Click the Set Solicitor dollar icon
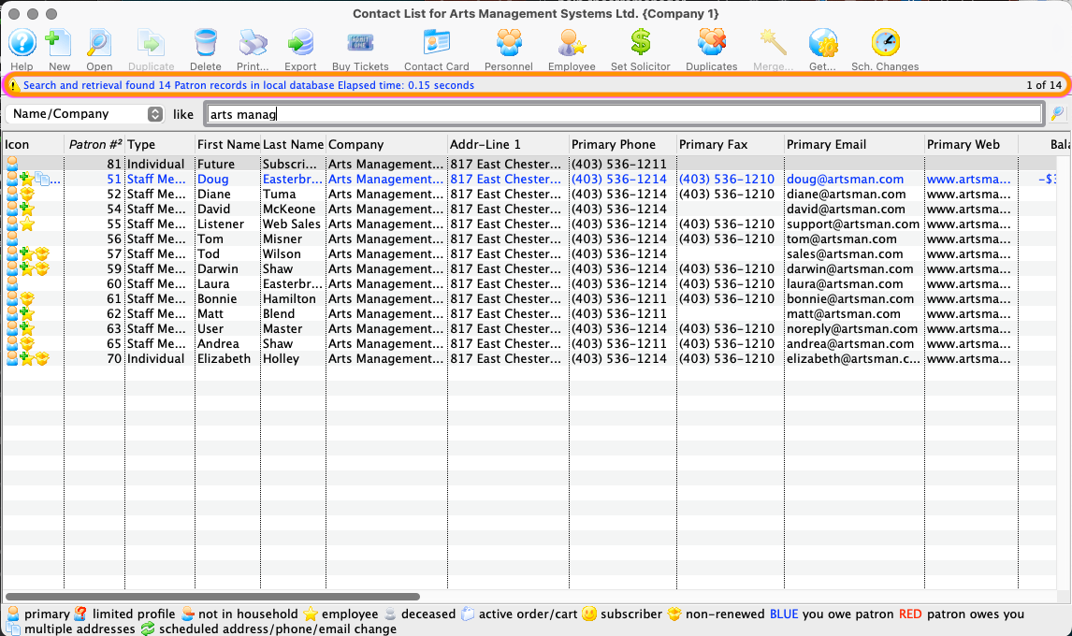 [641, 43]
